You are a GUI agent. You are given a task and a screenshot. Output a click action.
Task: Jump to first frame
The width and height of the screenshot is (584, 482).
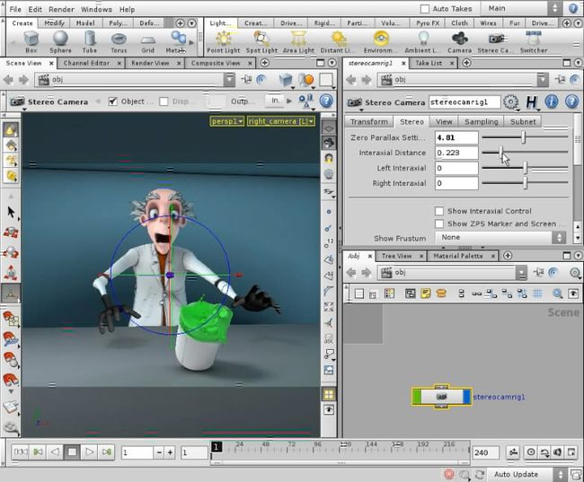(21, 451)
